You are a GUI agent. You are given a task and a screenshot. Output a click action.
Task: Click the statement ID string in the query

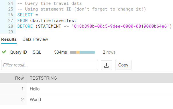point(120,26)
